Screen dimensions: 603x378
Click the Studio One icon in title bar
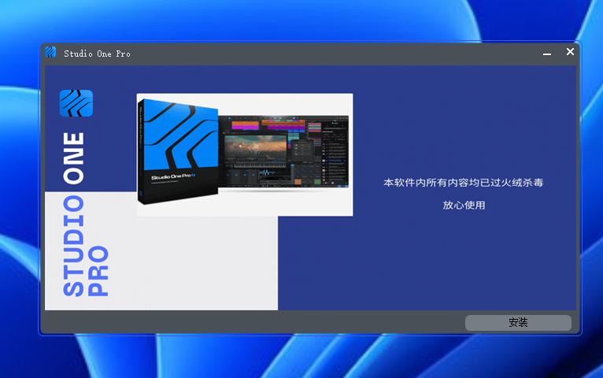50,52
